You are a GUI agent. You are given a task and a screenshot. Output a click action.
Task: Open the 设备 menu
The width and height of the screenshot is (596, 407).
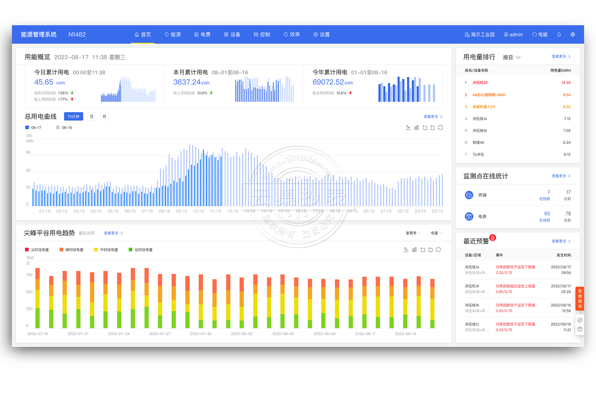(232, 34)
